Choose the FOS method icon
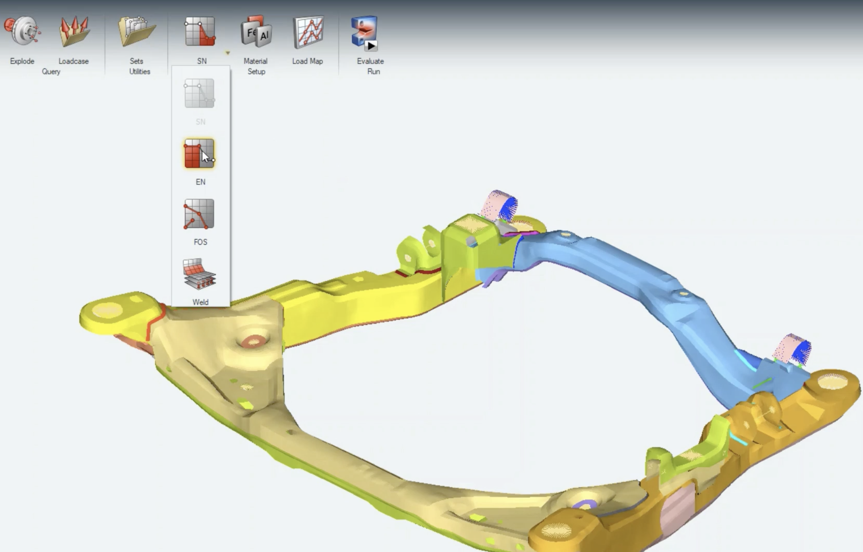 tap(199, 214)
